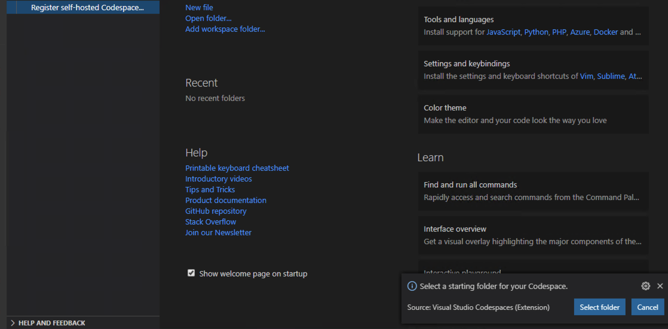Install Azure tools support
668x329 pixels.
[580, 32]
